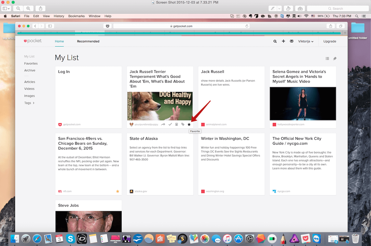Image resolution: width=371 pixels, height=246 pixels.
Task: Switch to list view icon in My List
Action: coord(327,58)
